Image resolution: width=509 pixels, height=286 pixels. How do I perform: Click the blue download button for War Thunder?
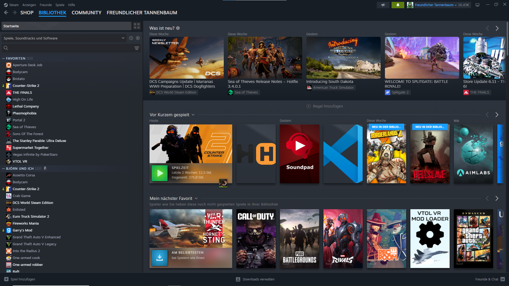tap(160, 258)
